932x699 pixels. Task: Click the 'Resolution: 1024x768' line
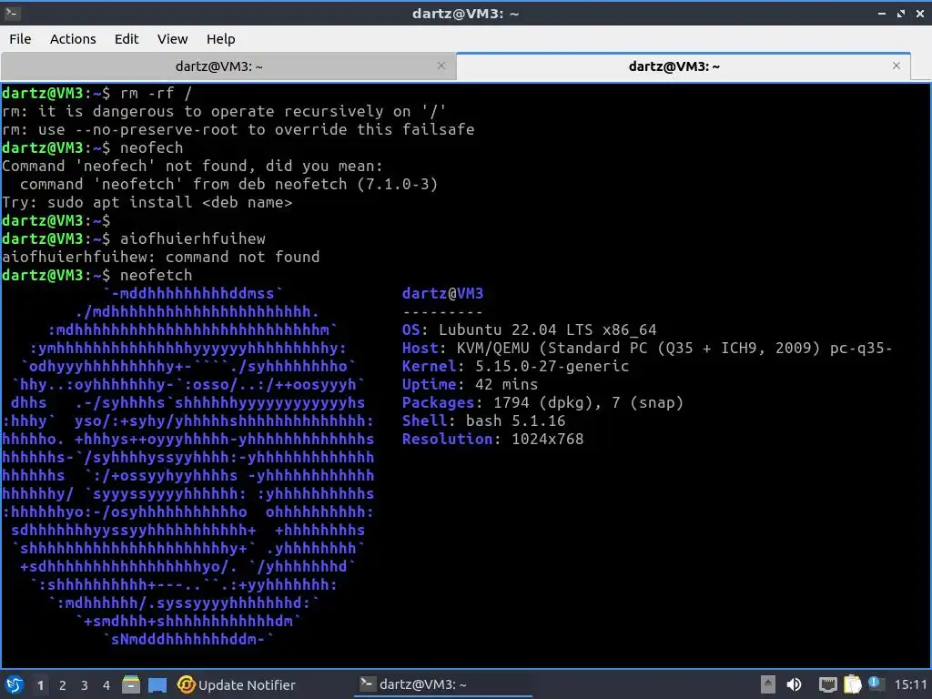(x=492, y=440)
